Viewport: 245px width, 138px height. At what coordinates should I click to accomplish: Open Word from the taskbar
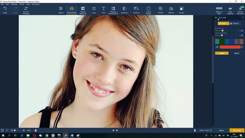tap(72, 135)
